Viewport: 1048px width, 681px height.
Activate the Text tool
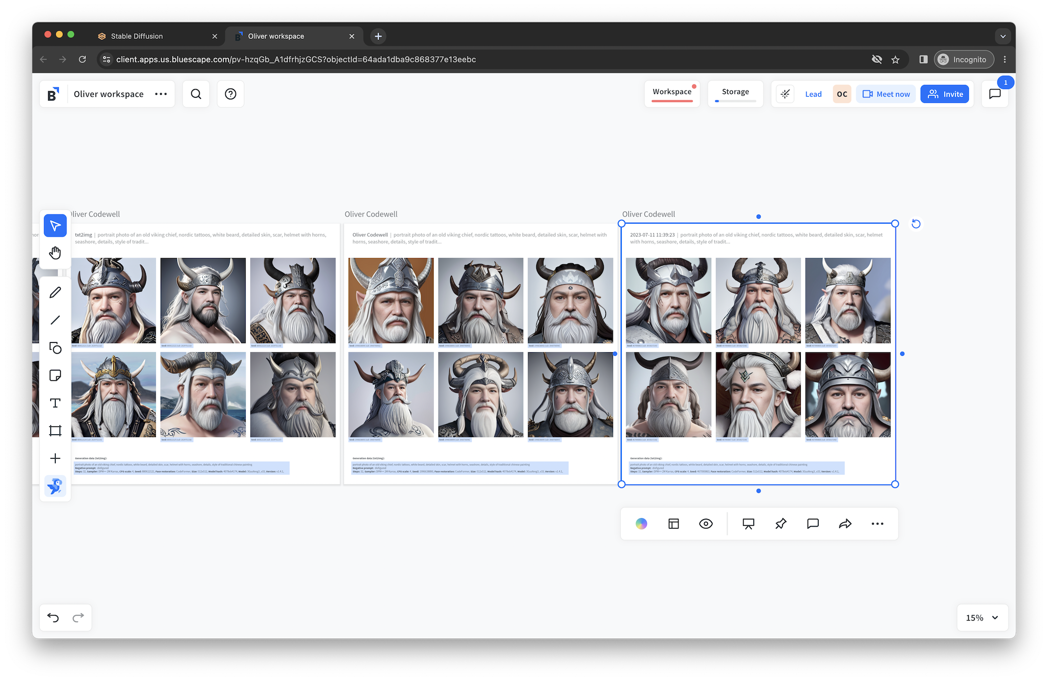(x=55, y=403)
